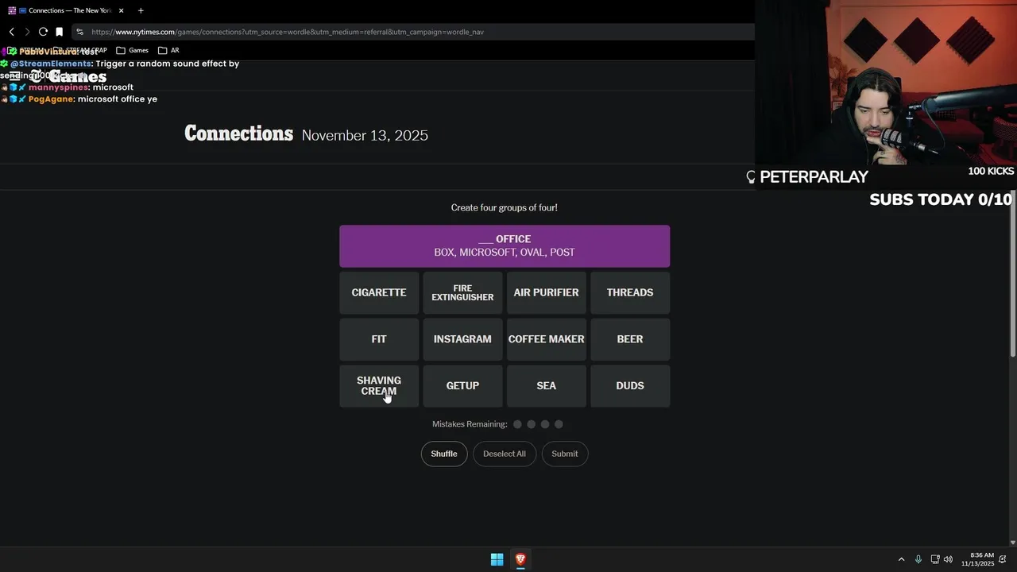Pick the GETUP tile
This screenshot has width=1017, height=572.
[462, 385]
